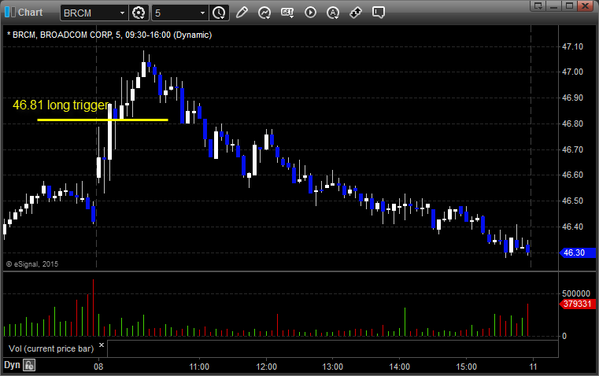Expand the BRCM symbol dropdown
The height and width of the screenshot is (376, 599).
pos(121,13)
